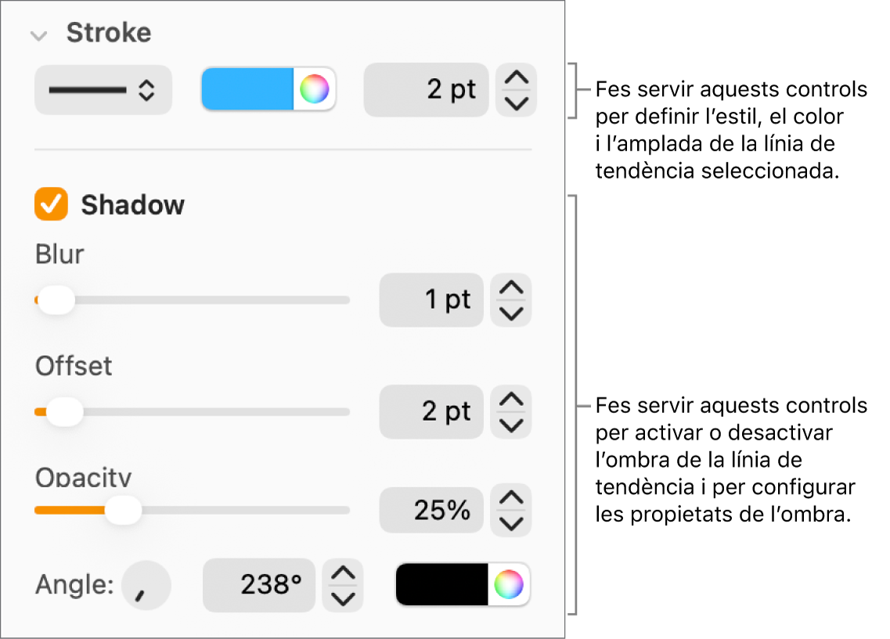Image resolution: width=890 pixels, height=639 pixels.
Task: Click the blue stroke color swatch
Action: 247,90
